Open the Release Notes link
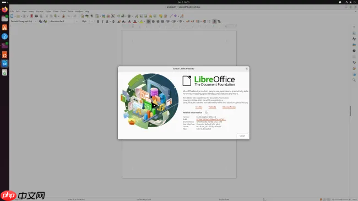Viewport: 358px width, 201px height. [x=229, y=107]
